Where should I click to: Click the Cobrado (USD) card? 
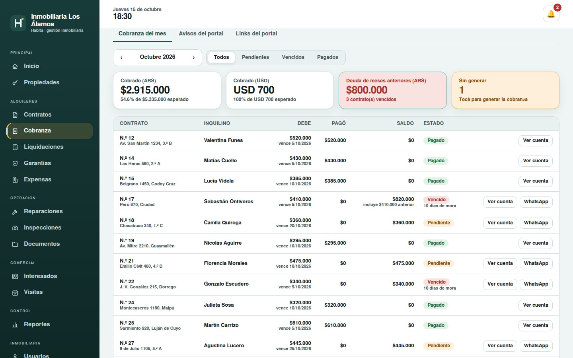[x=280, y=90]
